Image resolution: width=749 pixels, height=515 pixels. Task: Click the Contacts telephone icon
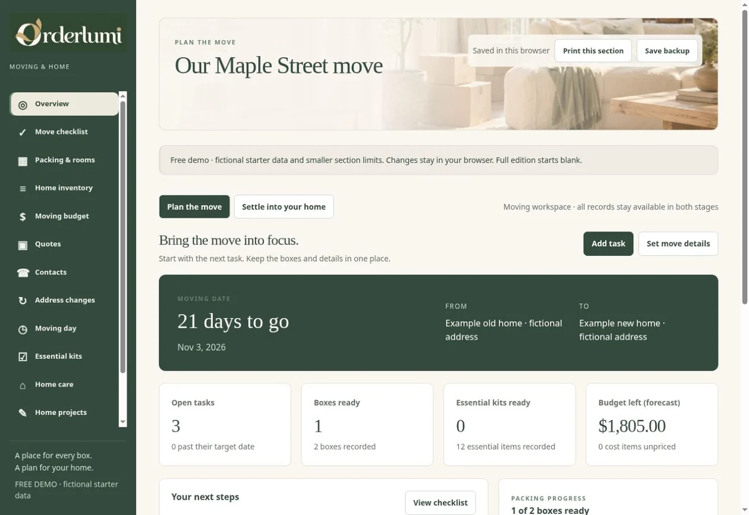click(x=23, y=273)
